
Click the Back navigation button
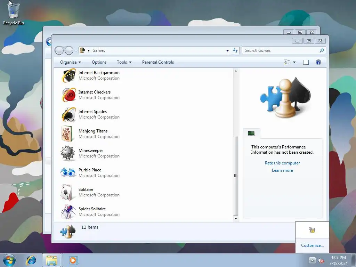click(x=59, y=50)
